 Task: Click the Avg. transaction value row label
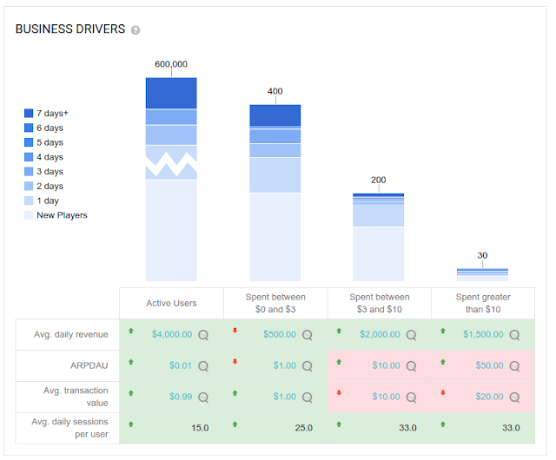point(76,397)
